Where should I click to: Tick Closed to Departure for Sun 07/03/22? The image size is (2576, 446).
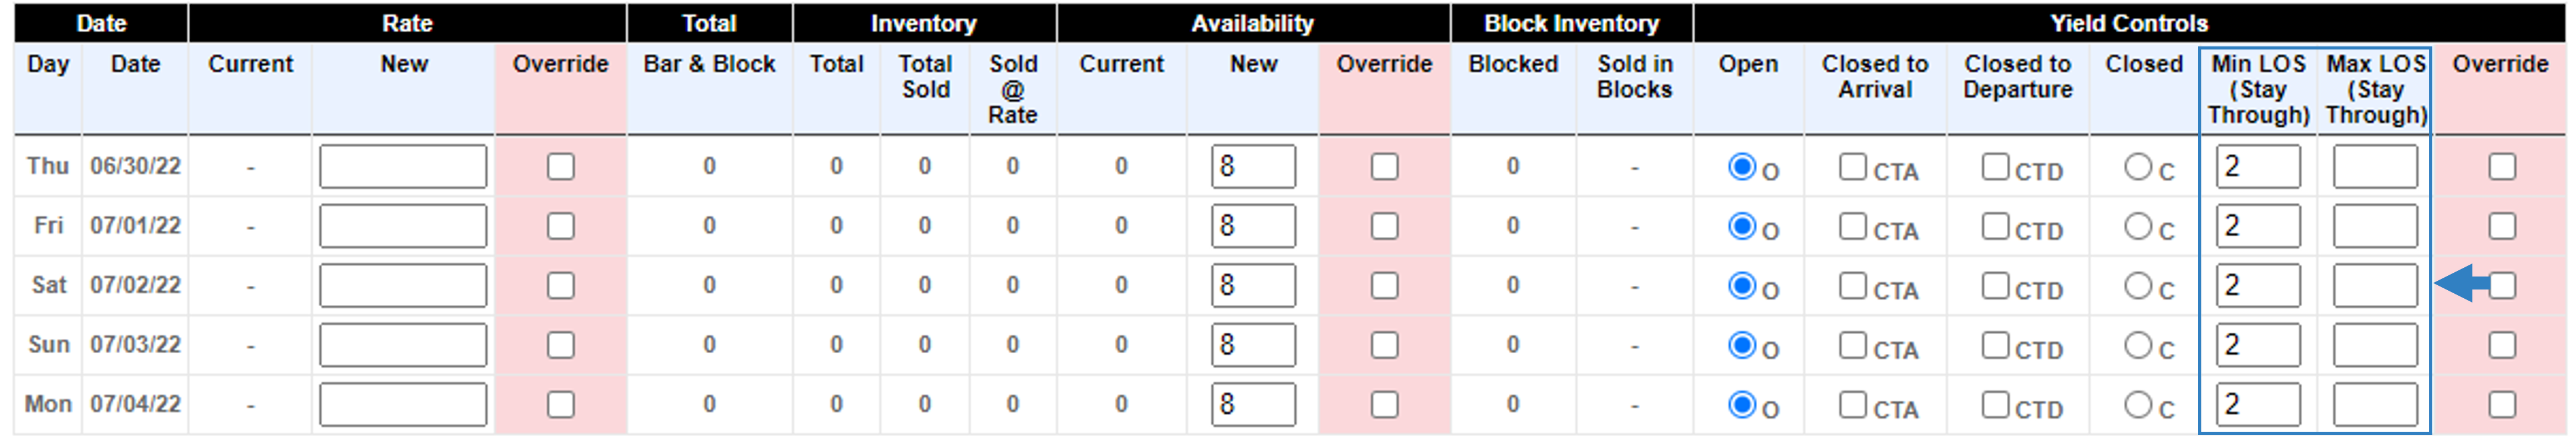click(x=1996, y=345)
